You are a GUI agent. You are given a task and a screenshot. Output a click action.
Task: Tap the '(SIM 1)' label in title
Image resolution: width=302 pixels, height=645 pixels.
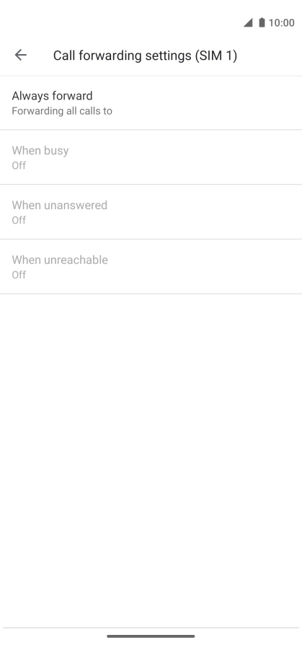click(216, 55)
